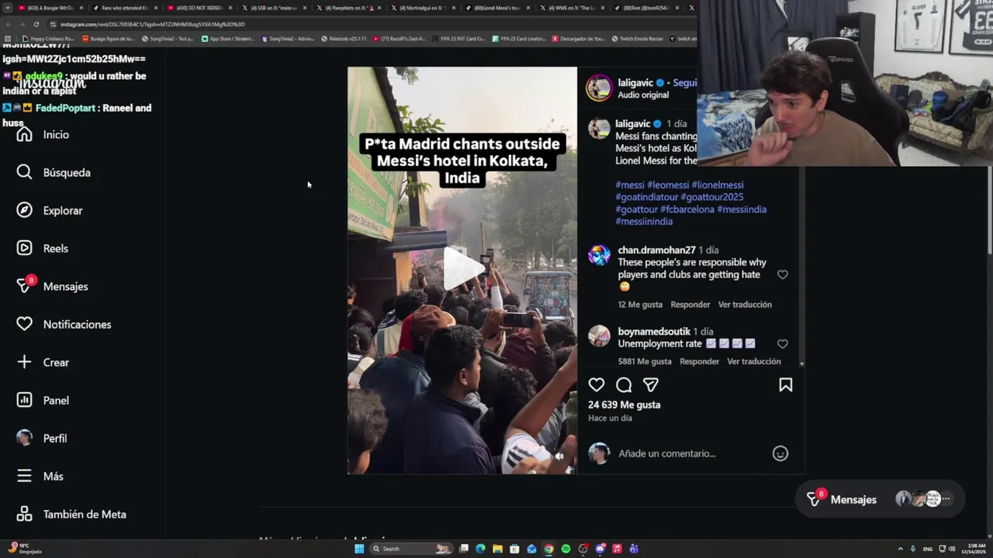Go to the Explorar section

pyautogui.click(x=50, y=211)
